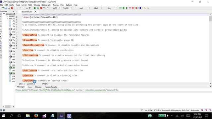Click the lambda symbols icon in side panel

[1, 29]
